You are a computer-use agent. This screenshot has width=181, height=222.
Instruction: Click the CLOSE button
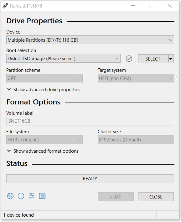(156, 197)
